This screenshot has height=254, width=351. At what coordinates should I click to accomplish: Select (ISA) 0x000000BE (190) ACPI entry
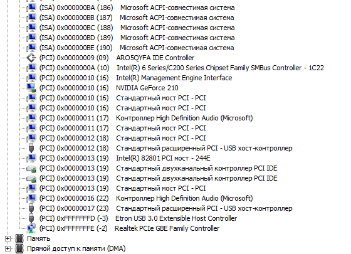click(137, 48)
